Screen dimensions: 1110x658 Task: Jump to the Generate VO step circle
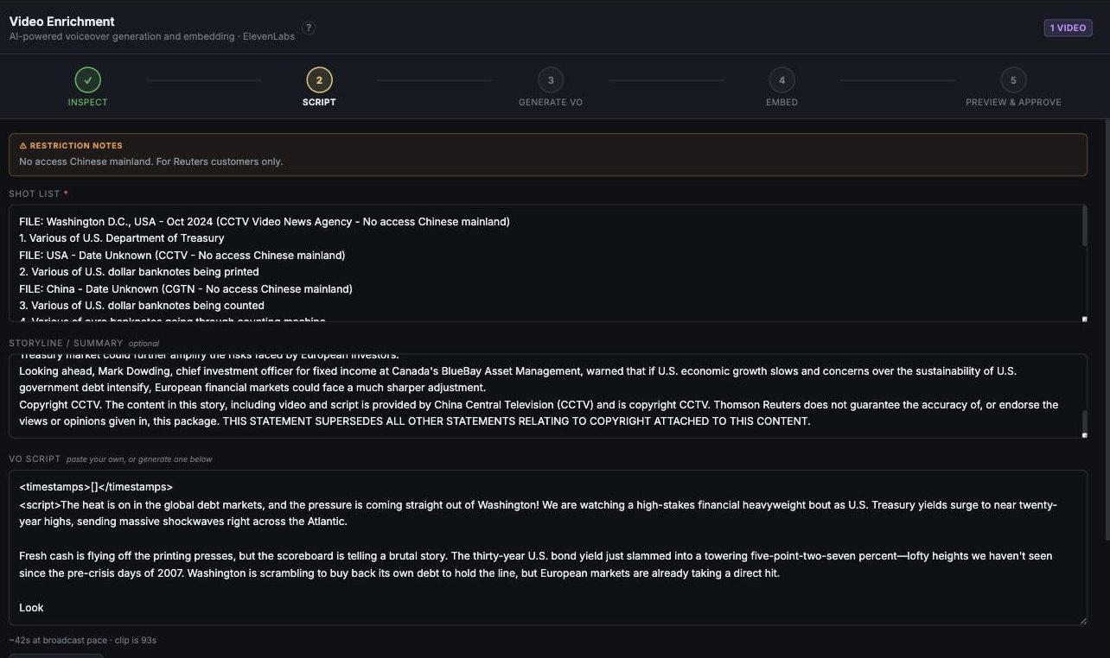tap(551, 80)
